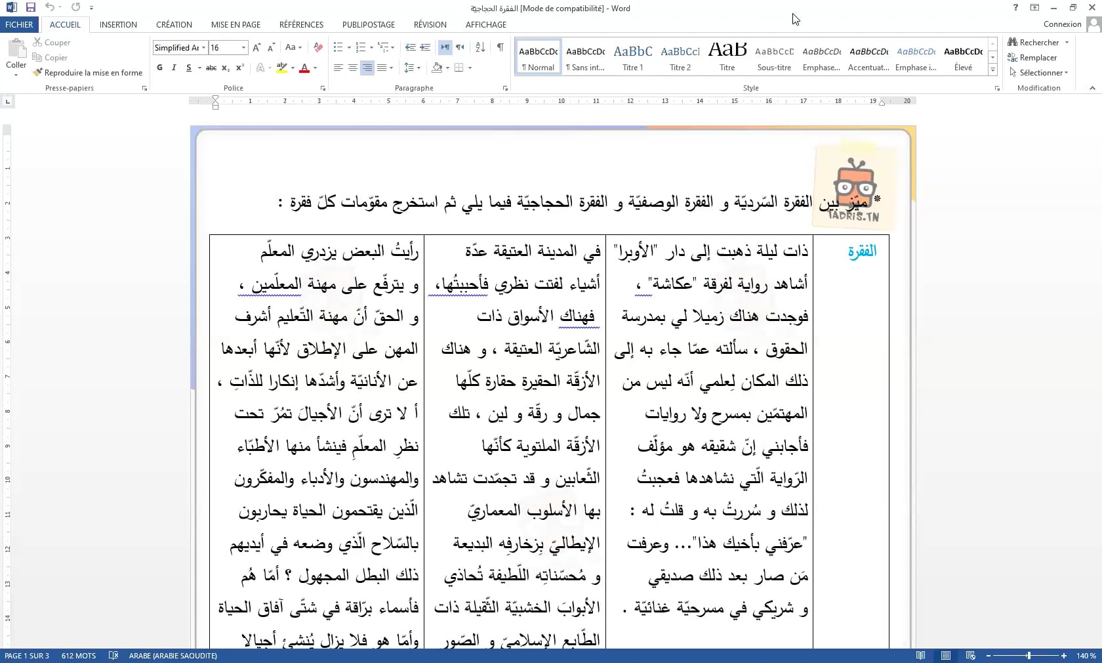
Task: Open the Sélectionner dropdown
Action: coord(1039,73)
